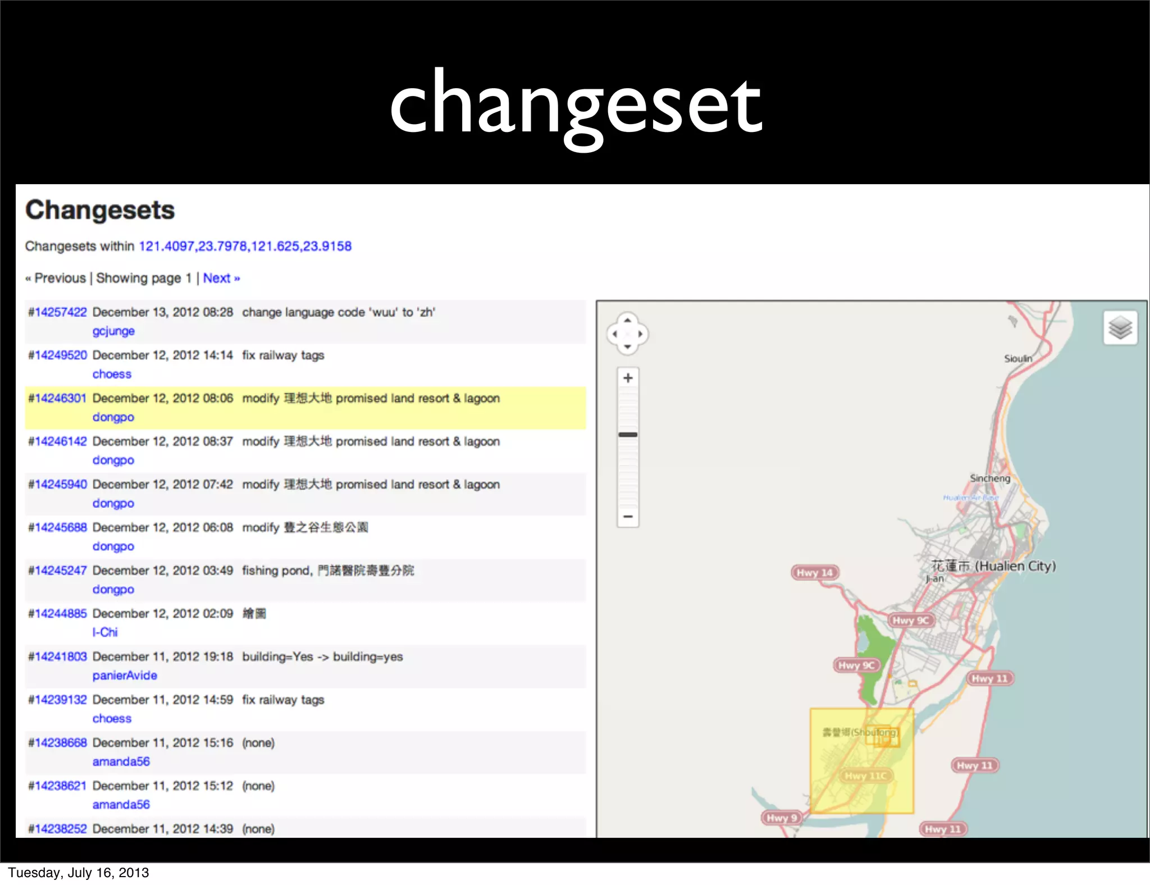View dongpo profile under changeset #14245940
Image resolution: width=1150 pixels, height=885 pixels.
113,503
